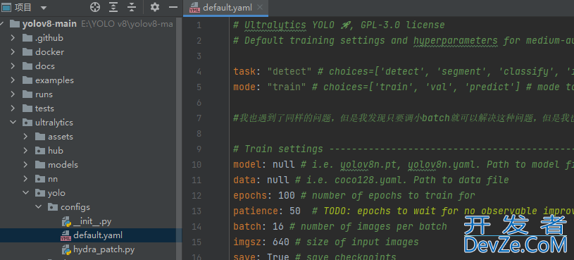This screenshot has height=260, width=574.
Task: Collapse the ultralytics package chevron
Action: 13,123
